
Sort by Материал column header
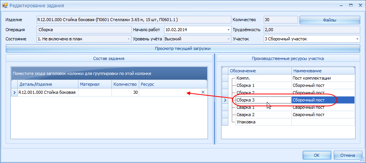click(95, 84)
